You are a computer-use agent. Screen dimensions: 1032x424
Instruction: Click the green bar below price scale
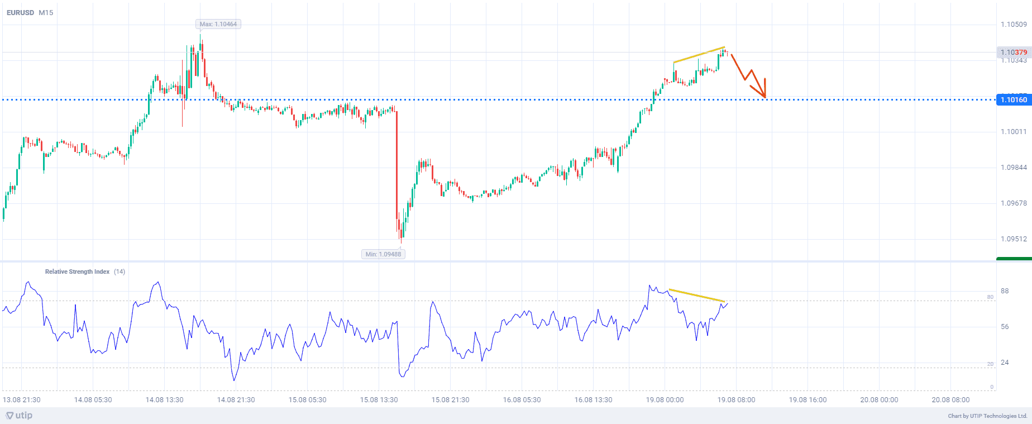coord(1014,259)
